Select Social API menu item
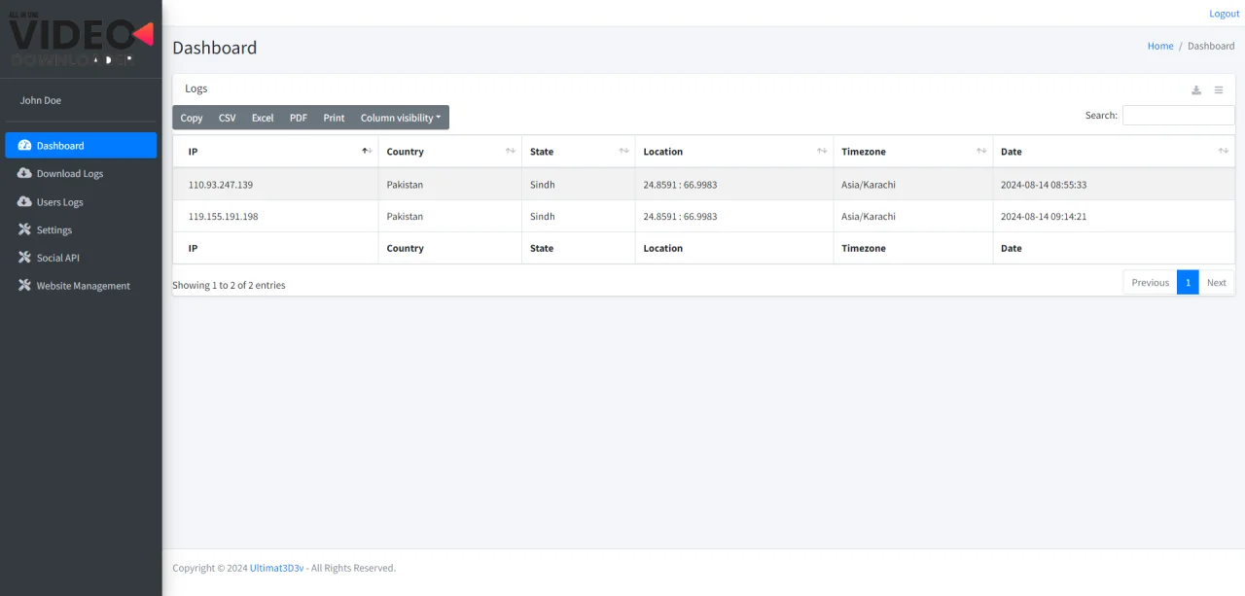Screen dimensions: 1245x596 pyautogui.click(x=81, y=258)
